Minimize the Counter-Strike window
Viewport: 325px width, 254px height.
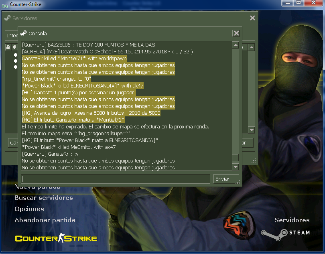288,3
